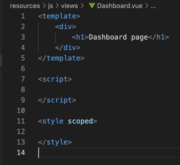Image resolution: width=180 pixels, height=165 pixels.
Task: Click line number 4 in gutter
Action: coord(23,48)
